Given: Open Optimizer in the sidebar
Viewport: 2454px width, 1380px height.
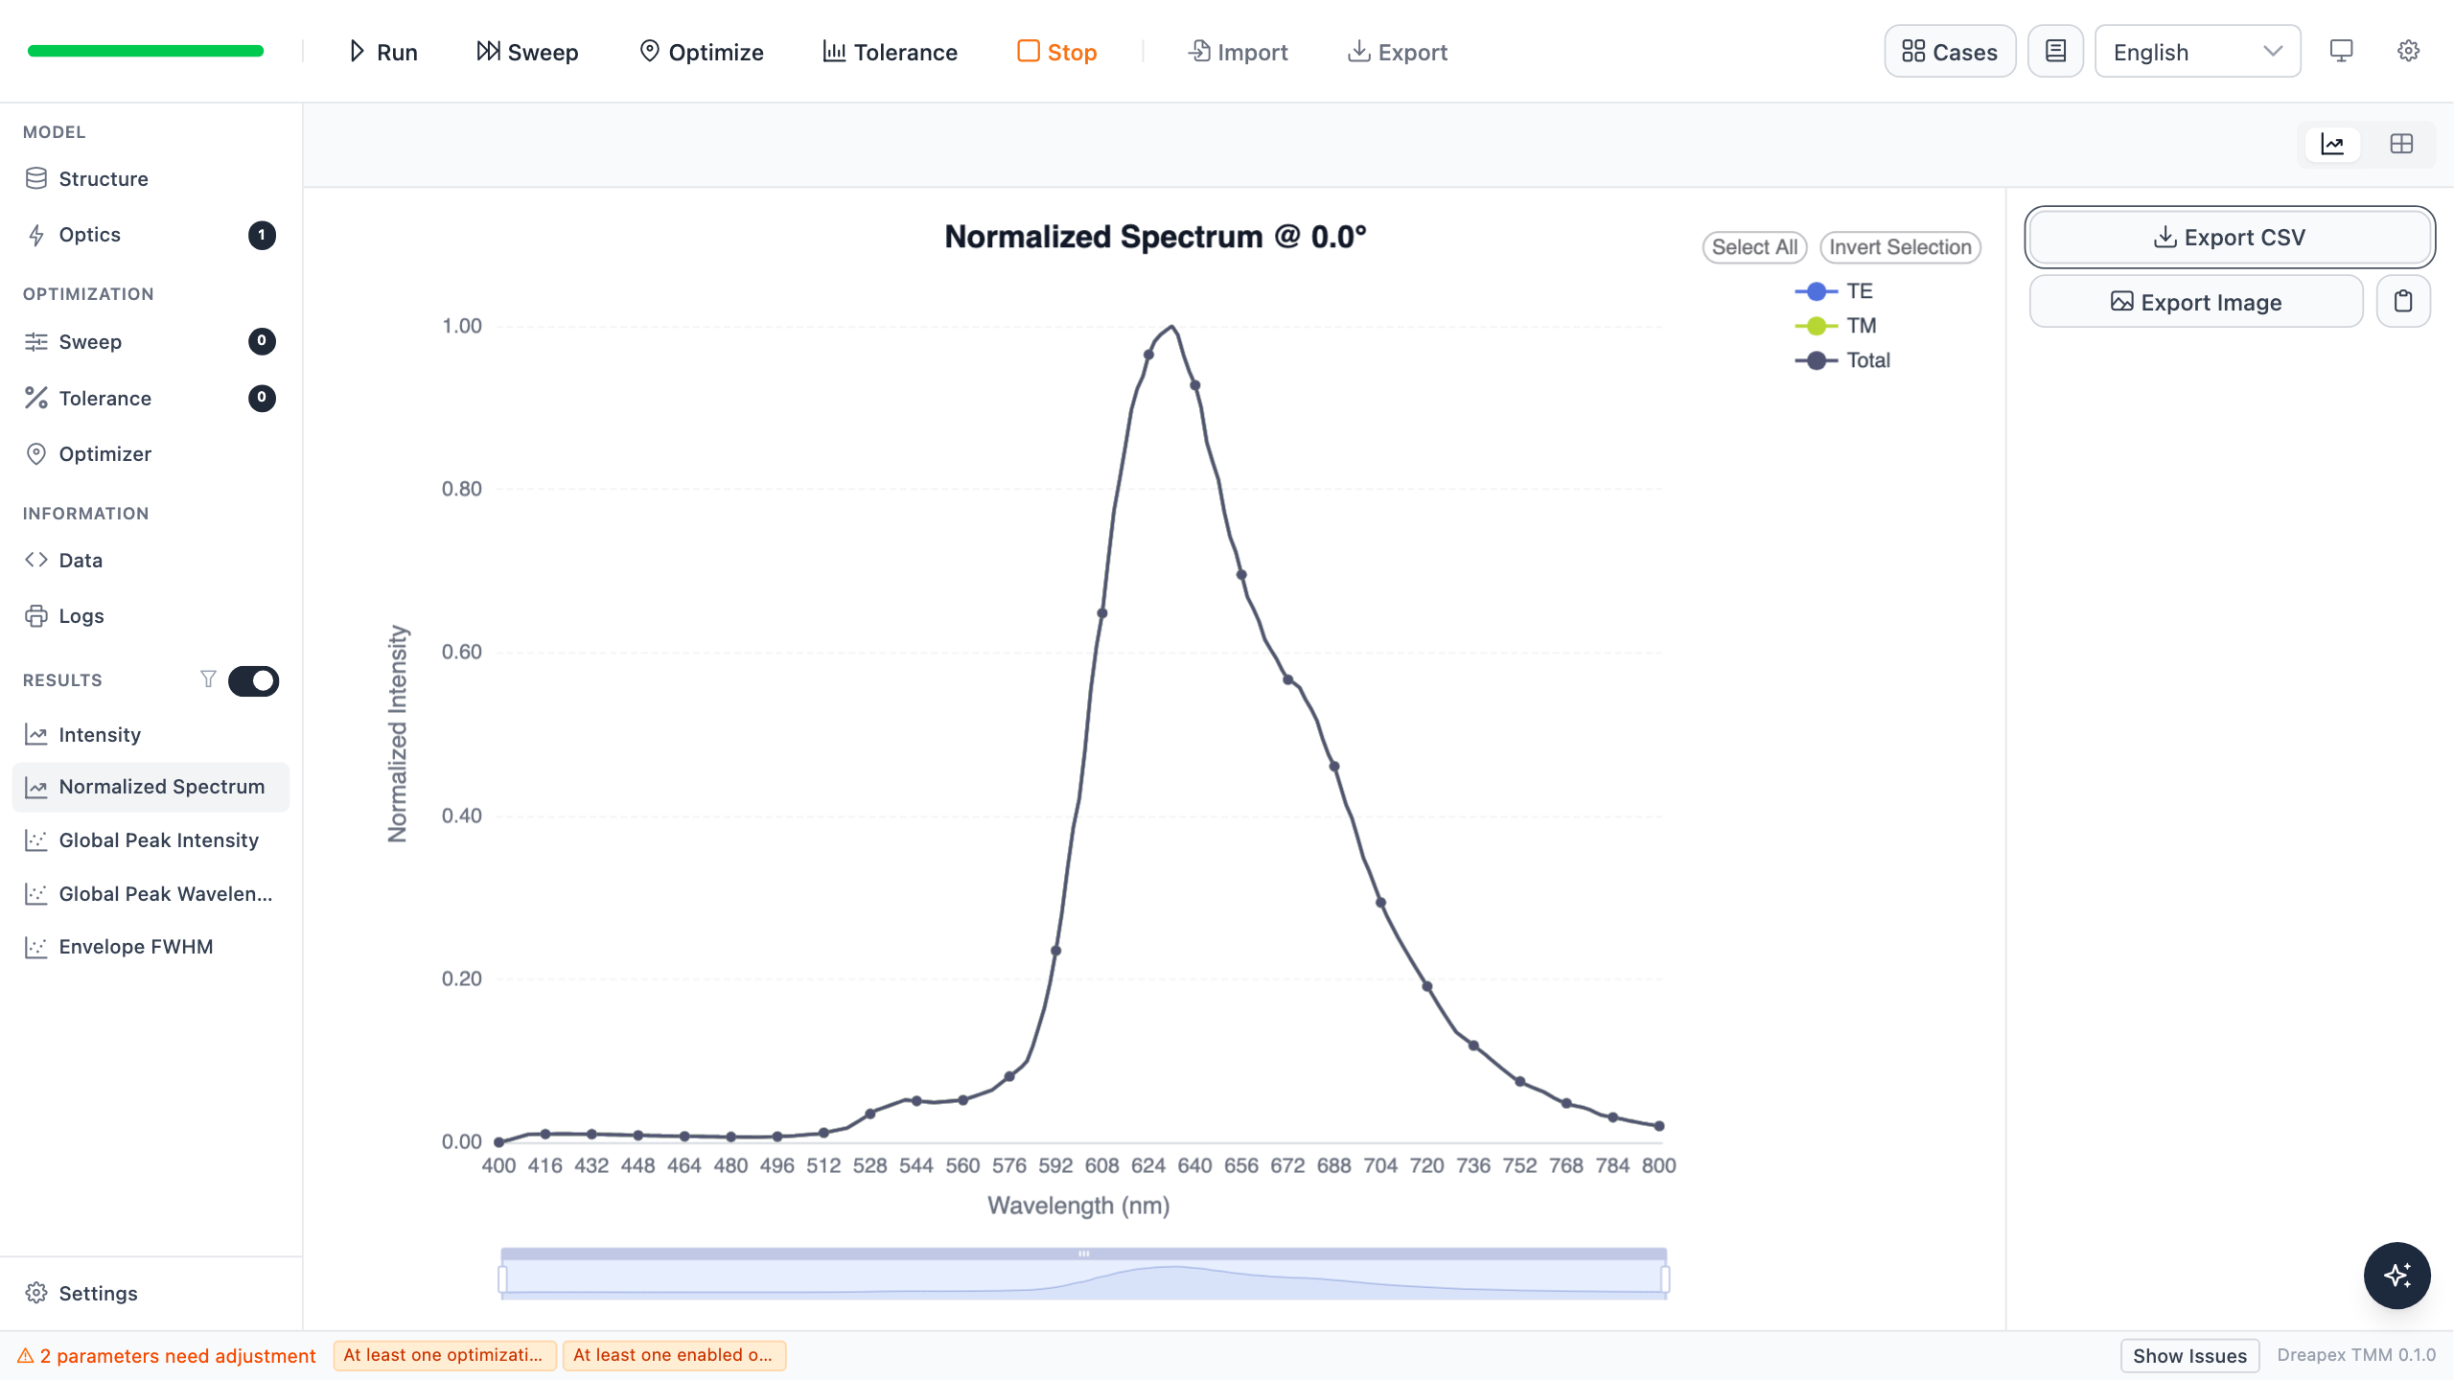Looking at the screenshot, I should coord(150,454).
